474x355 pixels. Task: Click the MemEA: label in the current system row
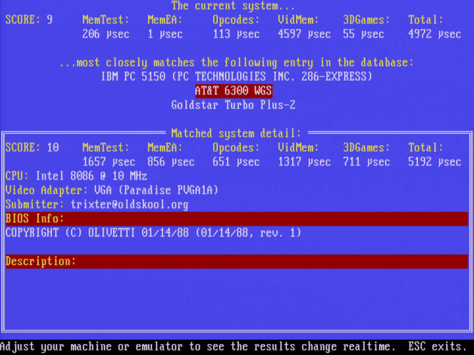click(165, 20)
